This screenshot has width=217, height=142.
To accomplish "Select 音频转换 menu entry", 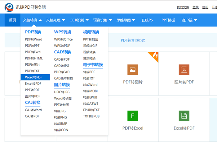I will click(x=89, y=58).
